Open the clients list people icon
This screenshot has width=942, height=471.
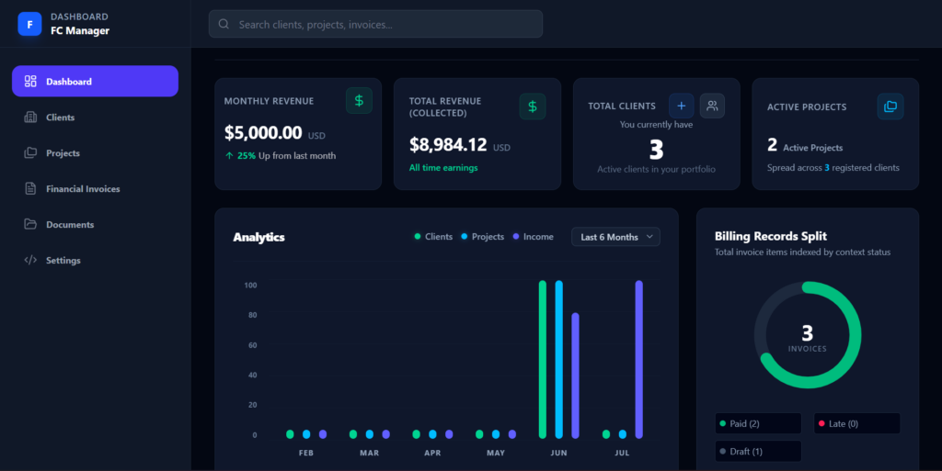(712, 107)
